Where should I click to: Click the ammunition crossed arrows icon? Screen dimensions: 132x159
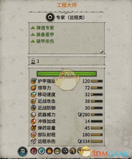(x=34, y=128)
